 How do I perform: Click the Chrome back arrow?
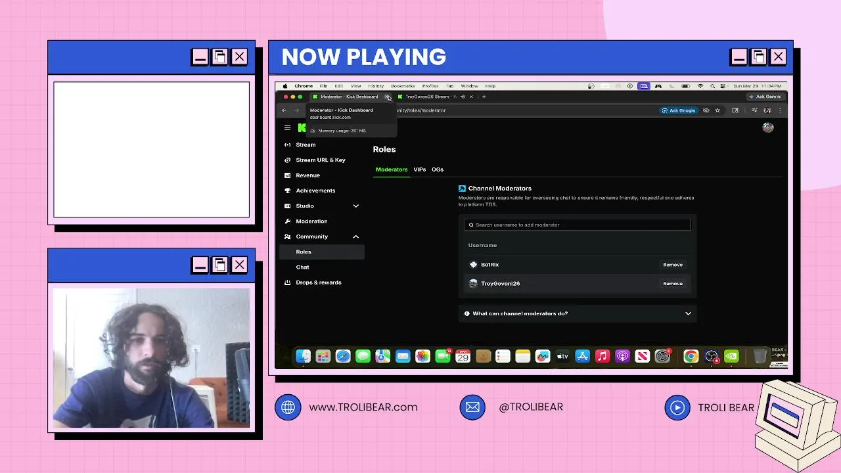pyautogui.click(x=284, y=110)
